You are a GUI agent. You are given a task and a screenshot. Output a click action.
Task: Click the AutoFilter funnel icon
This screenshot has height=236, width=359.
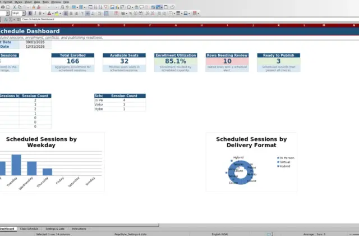[105, 7]
